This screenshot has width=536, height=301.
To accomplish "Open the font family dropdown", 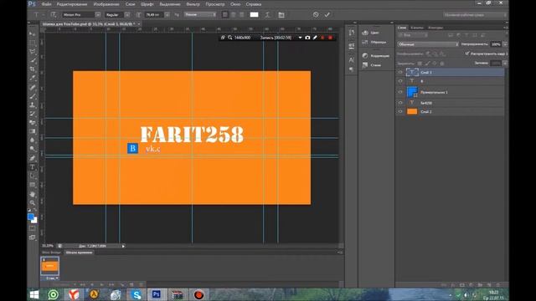I will [x=98, y=15].
